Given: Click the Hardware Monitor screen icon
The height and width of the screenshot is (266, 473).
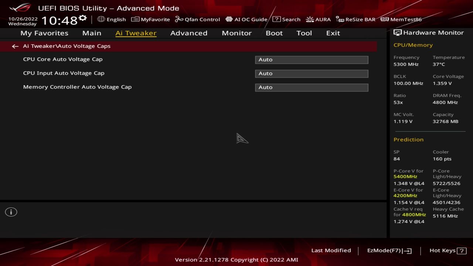Looking at the screenshot, I should coord(398,33).
